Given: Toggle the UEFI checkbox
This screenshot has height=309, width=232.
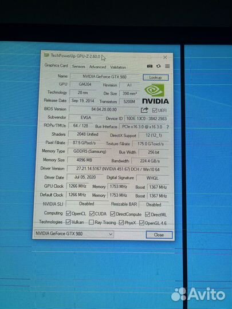Looking at the screenshot, I should pyautogui.click(x=155, y=110).
